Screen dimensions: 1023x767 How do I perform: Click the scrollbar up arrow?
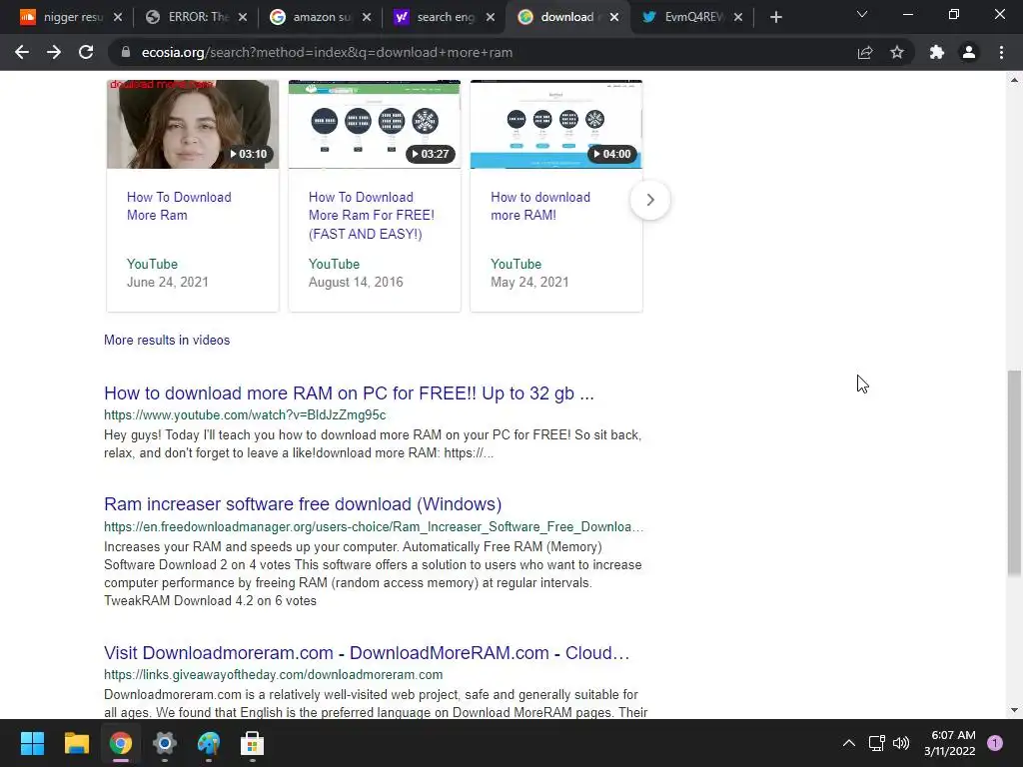pyautogui.click(x=1014, y=80)
